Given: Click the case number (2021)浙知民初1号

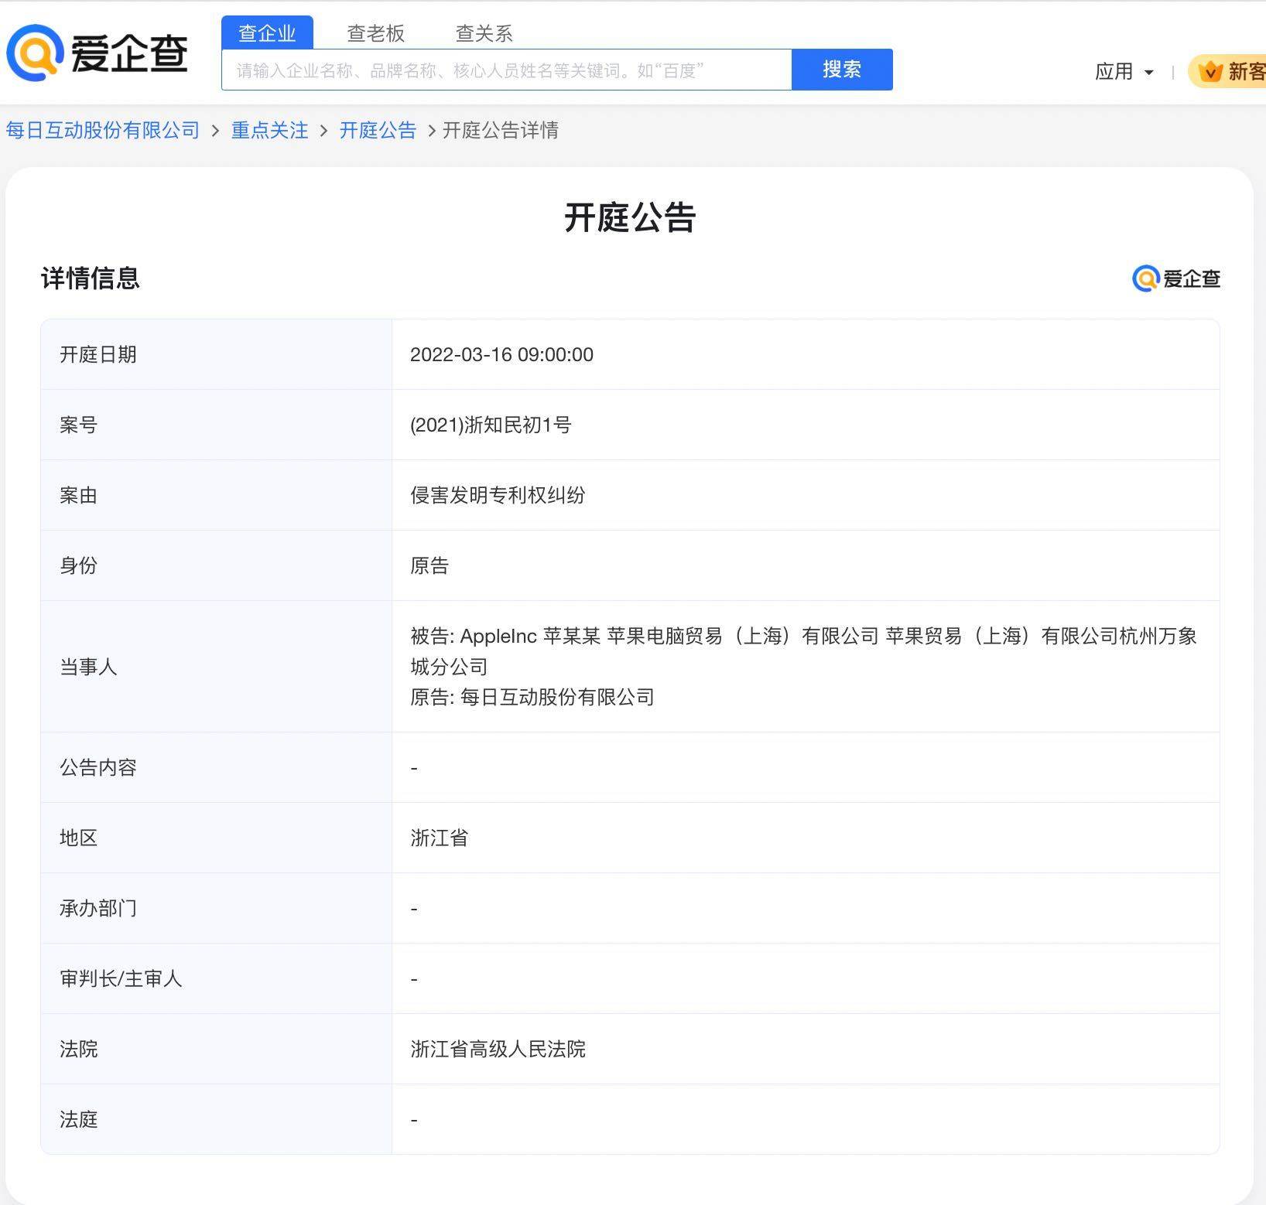Looking at the screenshot, I should (491, 425).
